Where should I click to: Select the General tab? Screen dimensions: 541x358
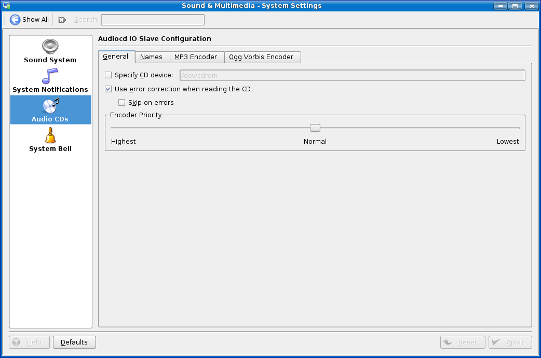pos(116,57)
